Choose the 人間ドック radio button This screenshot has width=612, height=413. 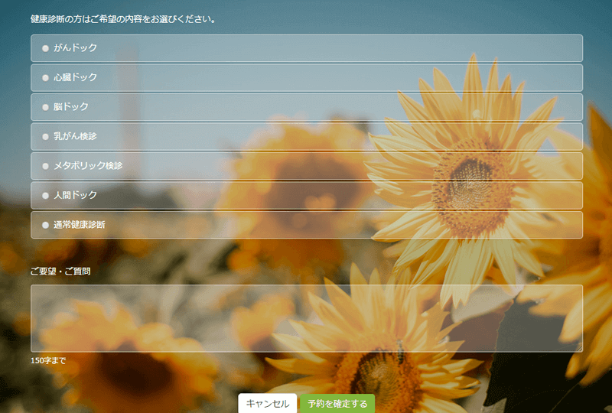(x=45, y=195)
